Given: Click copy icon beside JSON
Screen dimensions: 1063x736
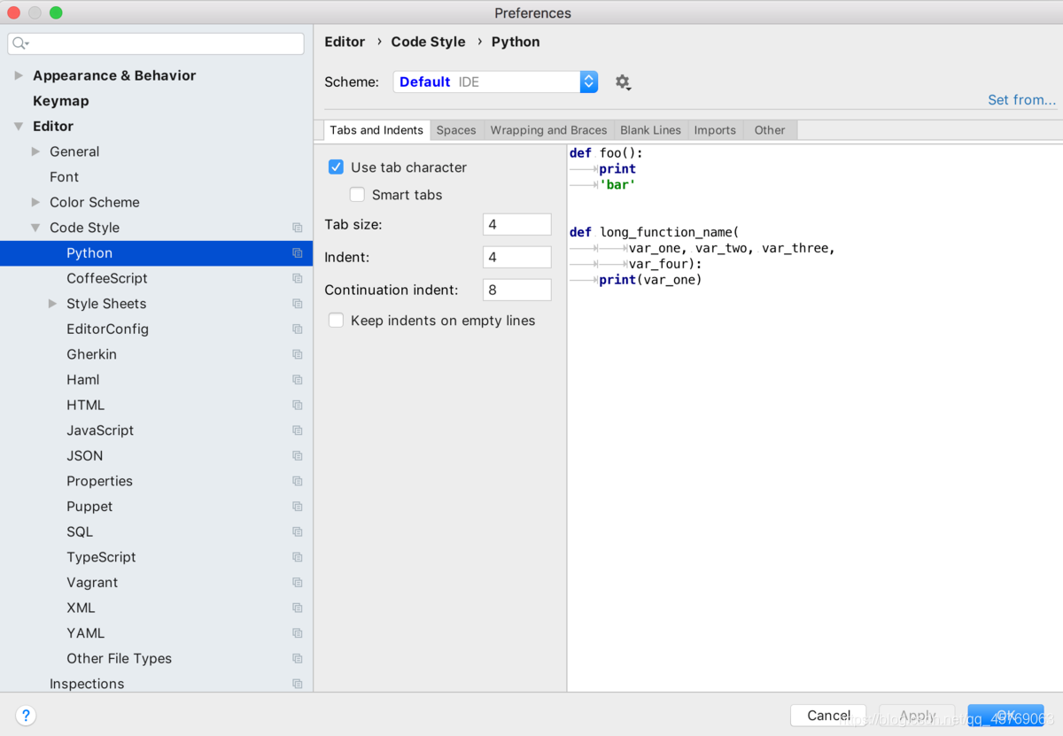Looking at the screenshot, I should (298, 456).
